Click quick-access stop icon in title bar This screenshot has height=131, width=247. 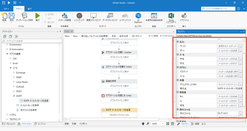click(x=15, y=3)
